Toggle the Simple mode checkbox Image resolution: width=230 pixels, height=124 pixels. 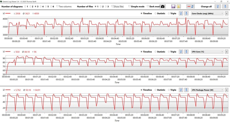[130, 6]
